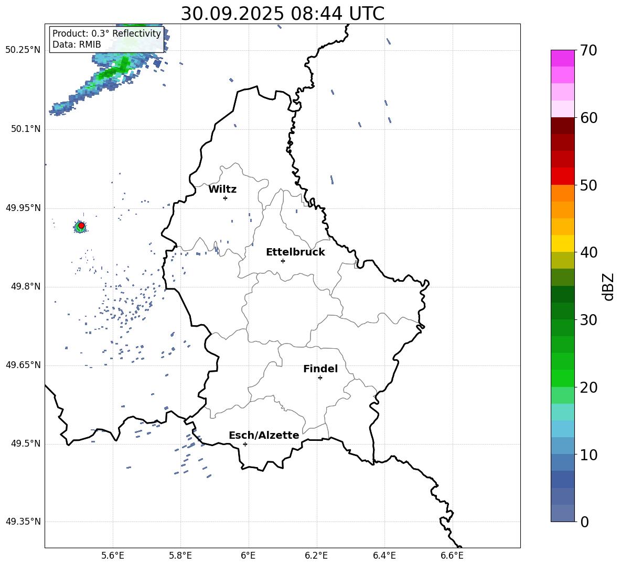This screenshot has width=621, height=566.
Task: Click the bright green colorbar segment above 20
Action: 562,378
